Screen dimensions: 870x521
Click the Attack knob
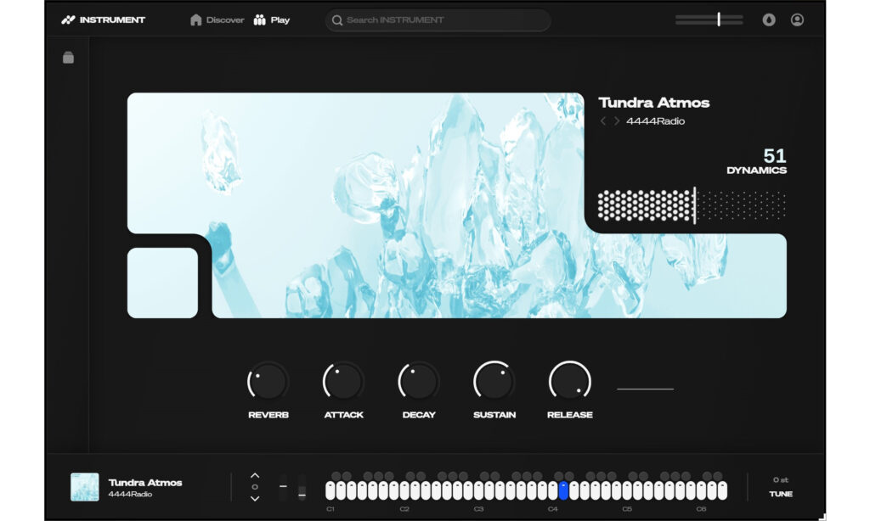pyautogui.click(x=343, y=382)
